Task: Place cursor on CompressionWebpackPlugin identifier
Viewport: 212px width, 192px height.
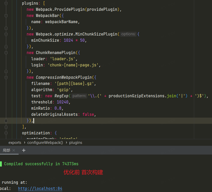Action: 64,77
